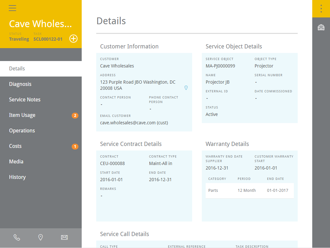
Task: Click the phone icon at sidebar bottom
Action: (17, 238)
